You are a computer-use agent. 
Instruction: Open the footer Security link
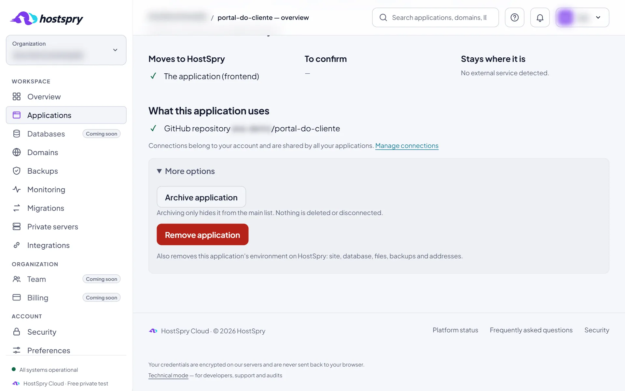pos(596,330)
